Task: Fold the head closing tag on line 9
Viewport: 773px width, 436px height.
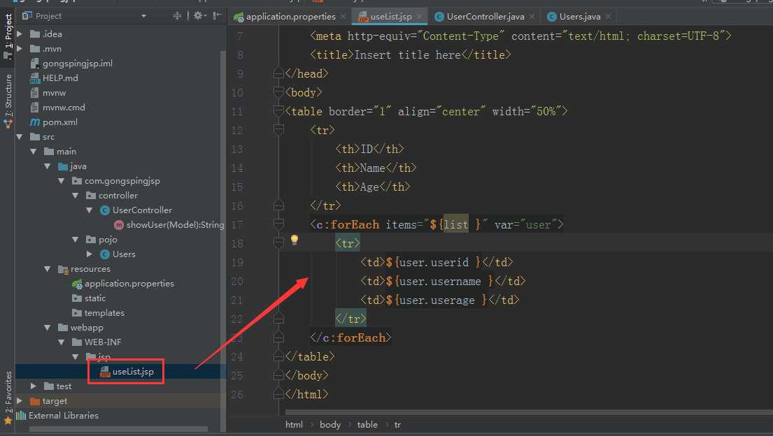Action: (278, 74)
